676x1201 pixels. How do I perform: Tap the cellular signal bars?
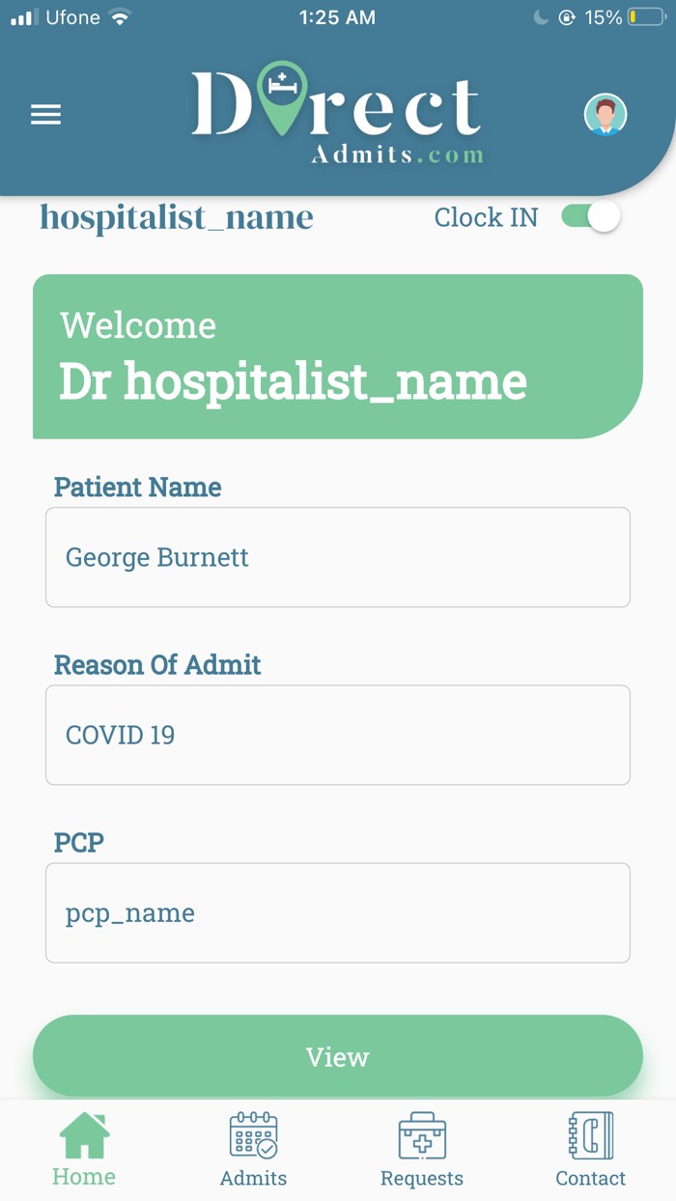click(22, 15)
